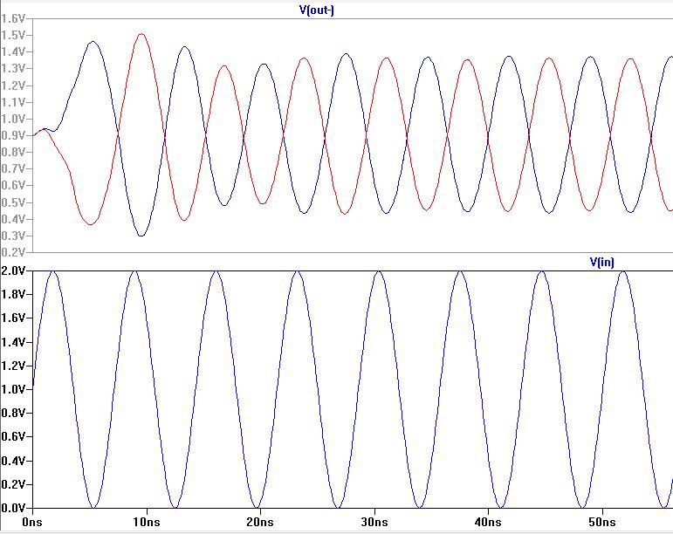Click the 0.5V vertical axis label

[x=13, y=202]
